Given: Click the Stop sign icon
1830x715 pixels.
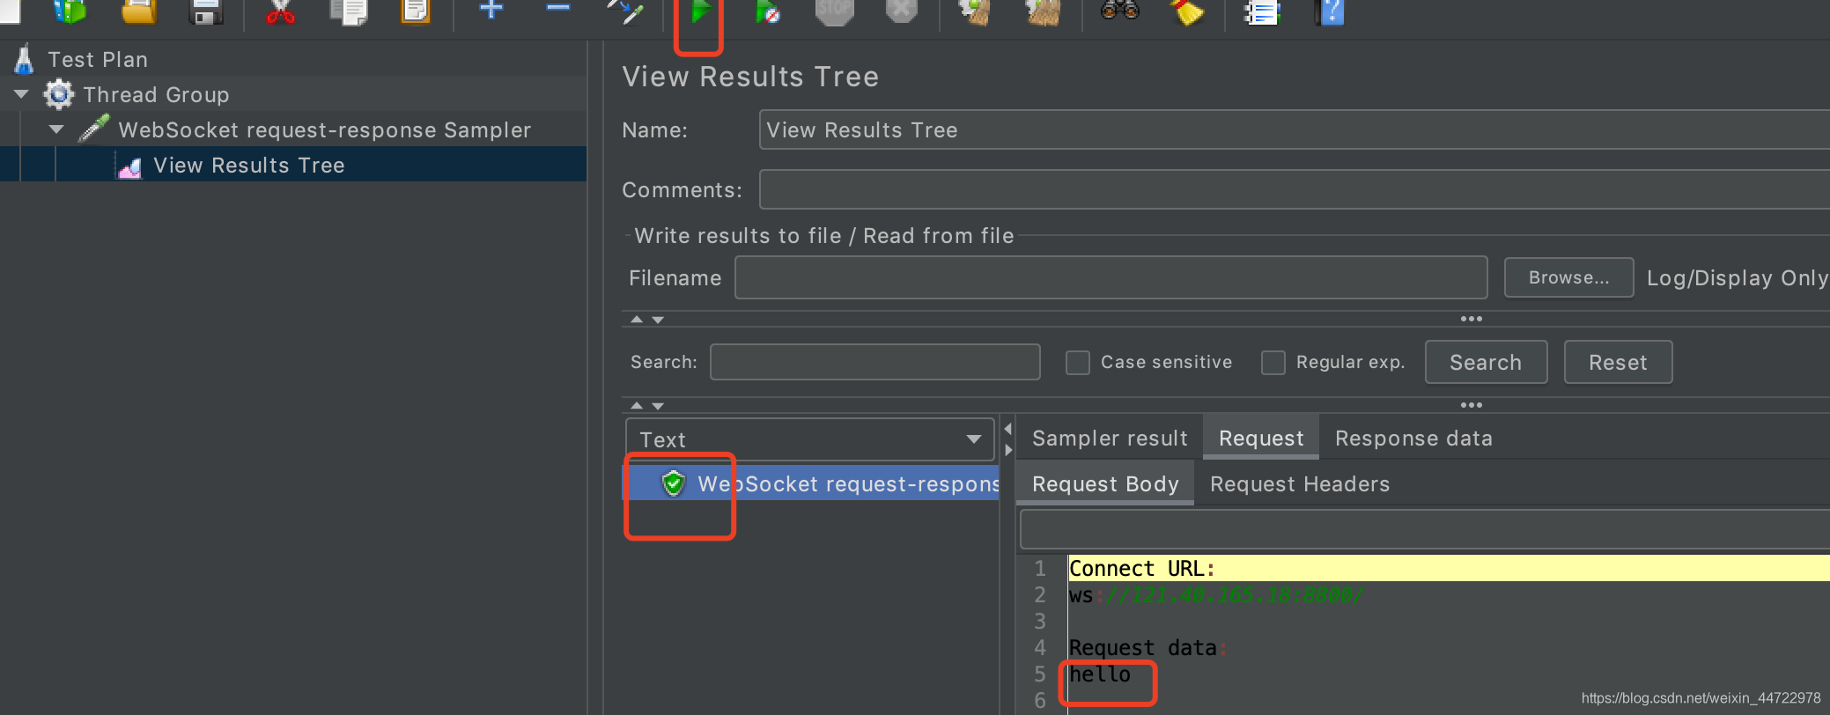Looking at the screenshot, I should click(834, 11).
